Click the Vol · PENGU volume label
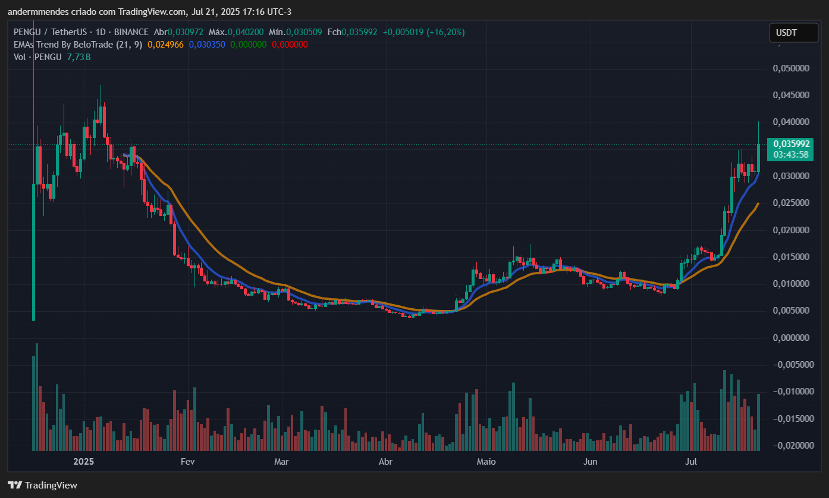 click(x=37, y=57)
